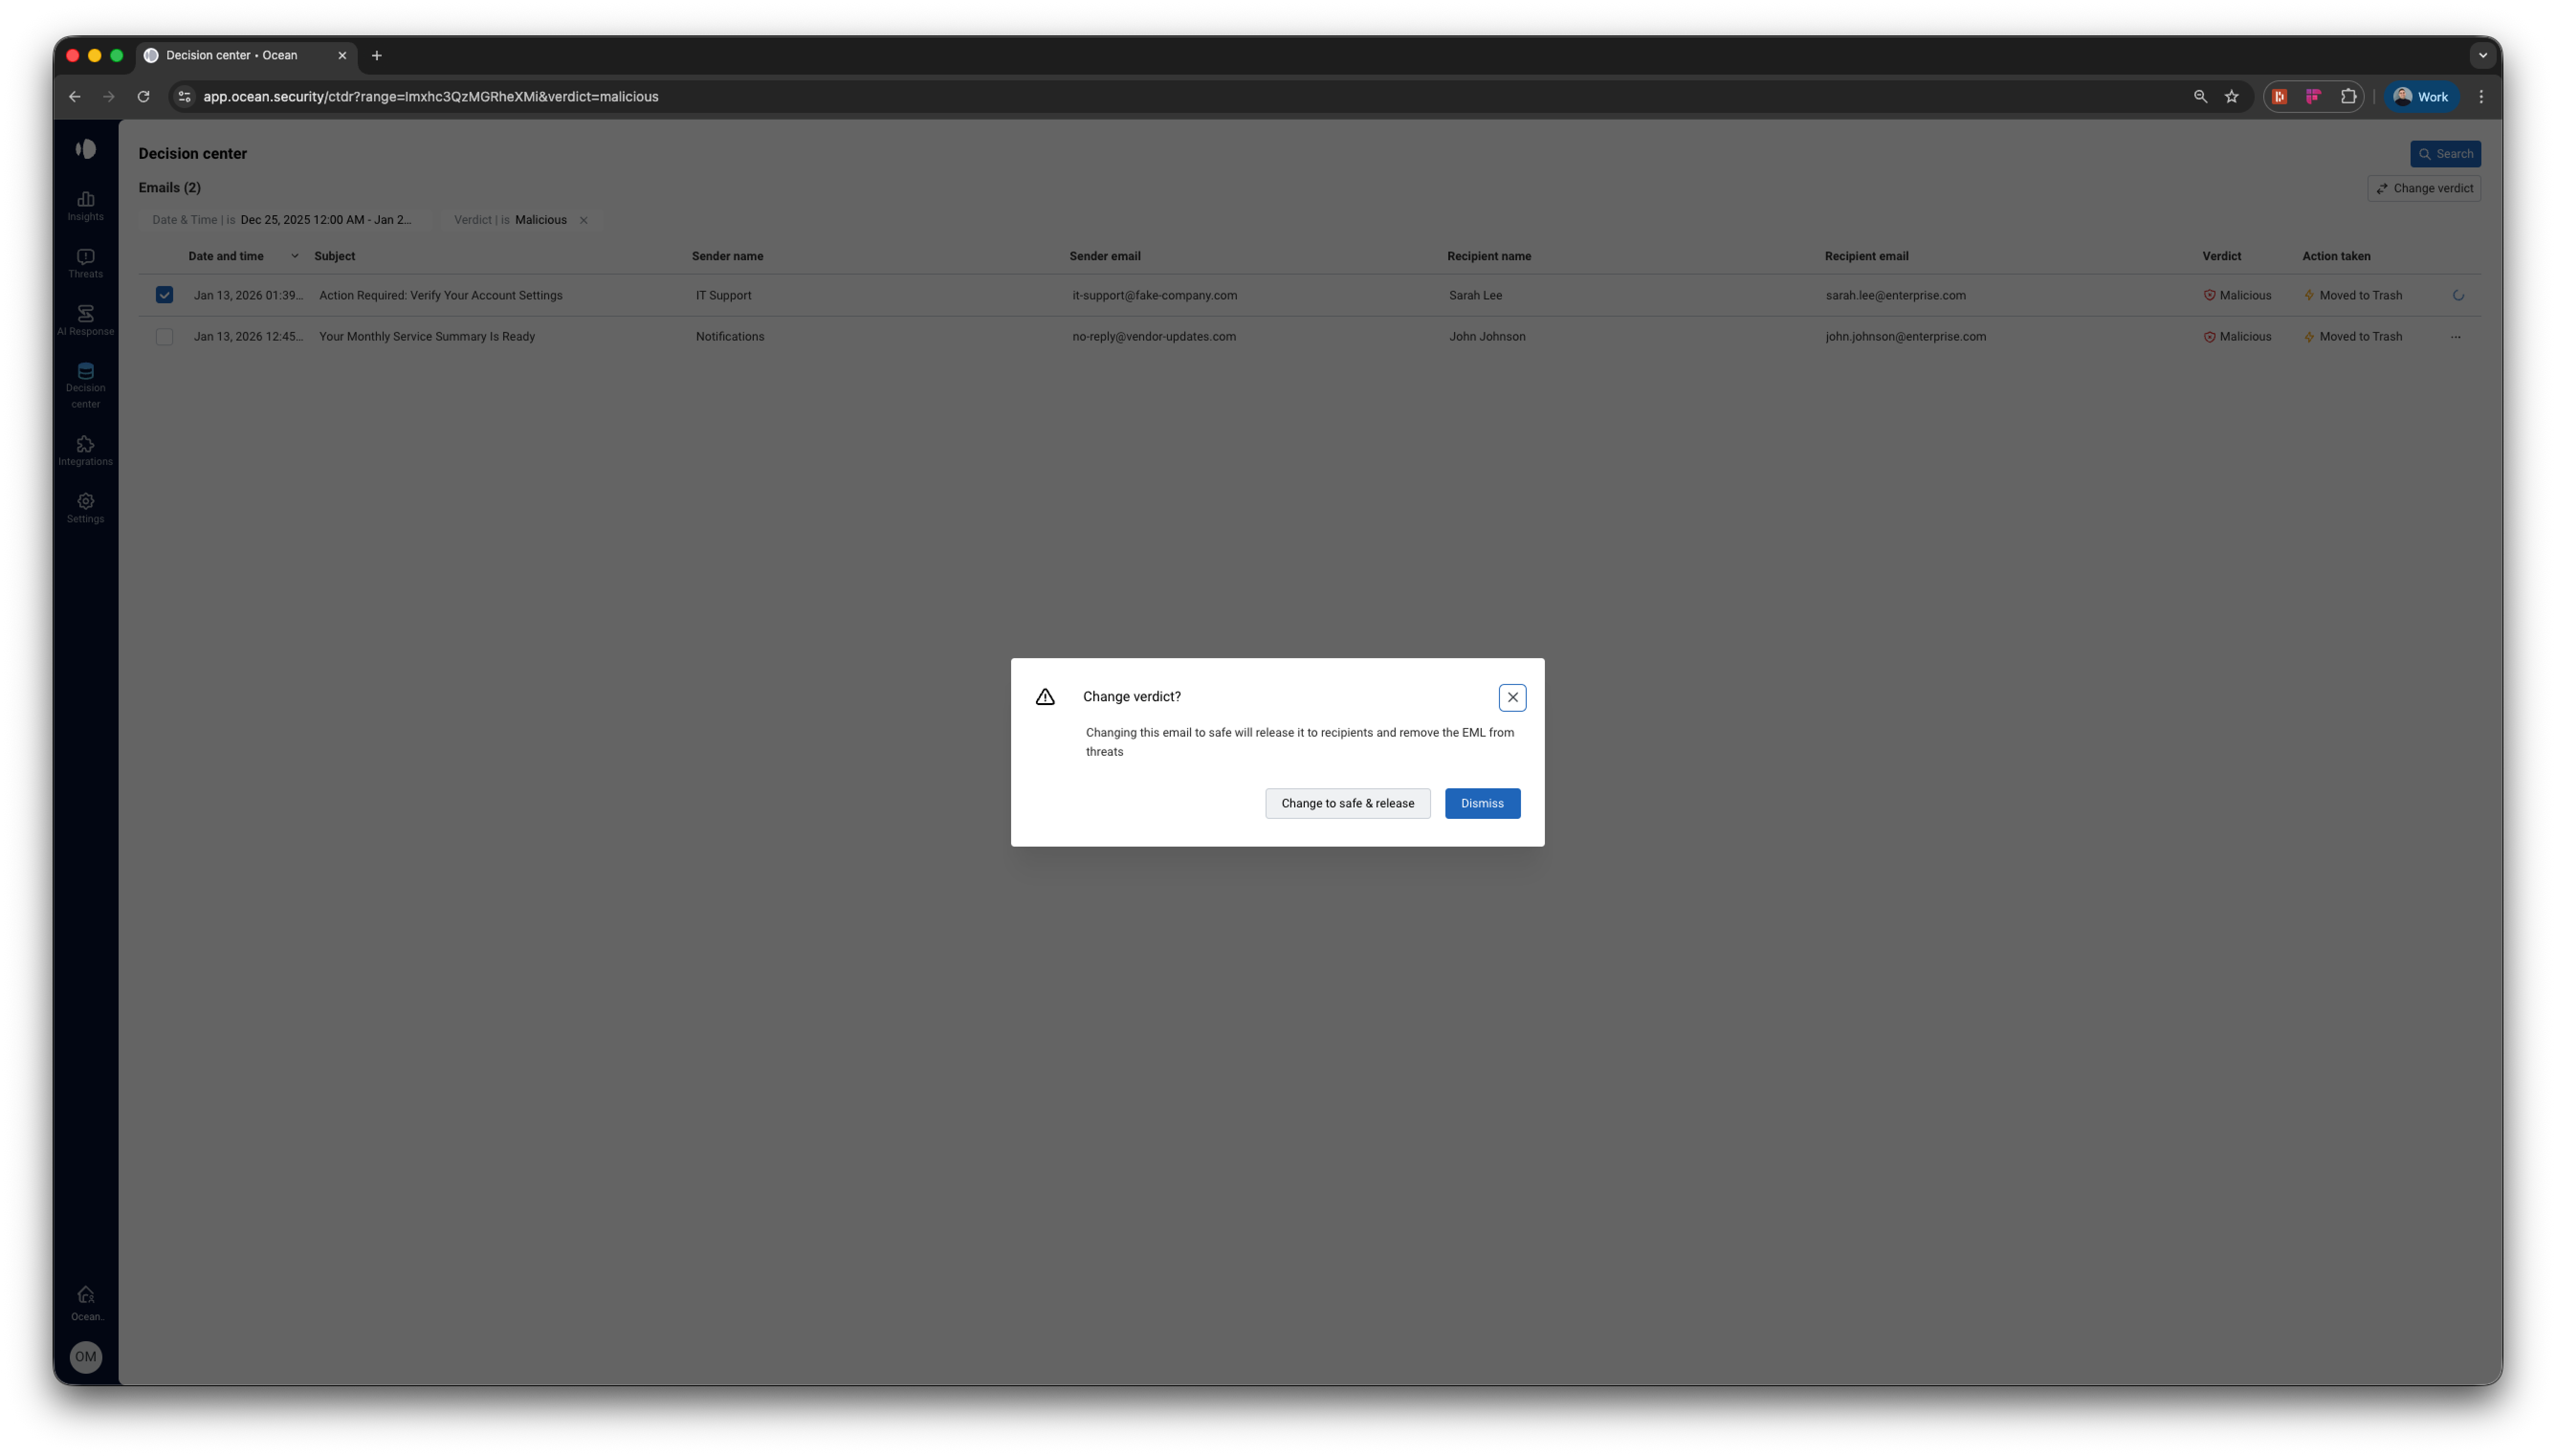This screenshot has width=2556, height=1456.
Task: Click Change to safe & release
Action: (x=1346, y=803)
